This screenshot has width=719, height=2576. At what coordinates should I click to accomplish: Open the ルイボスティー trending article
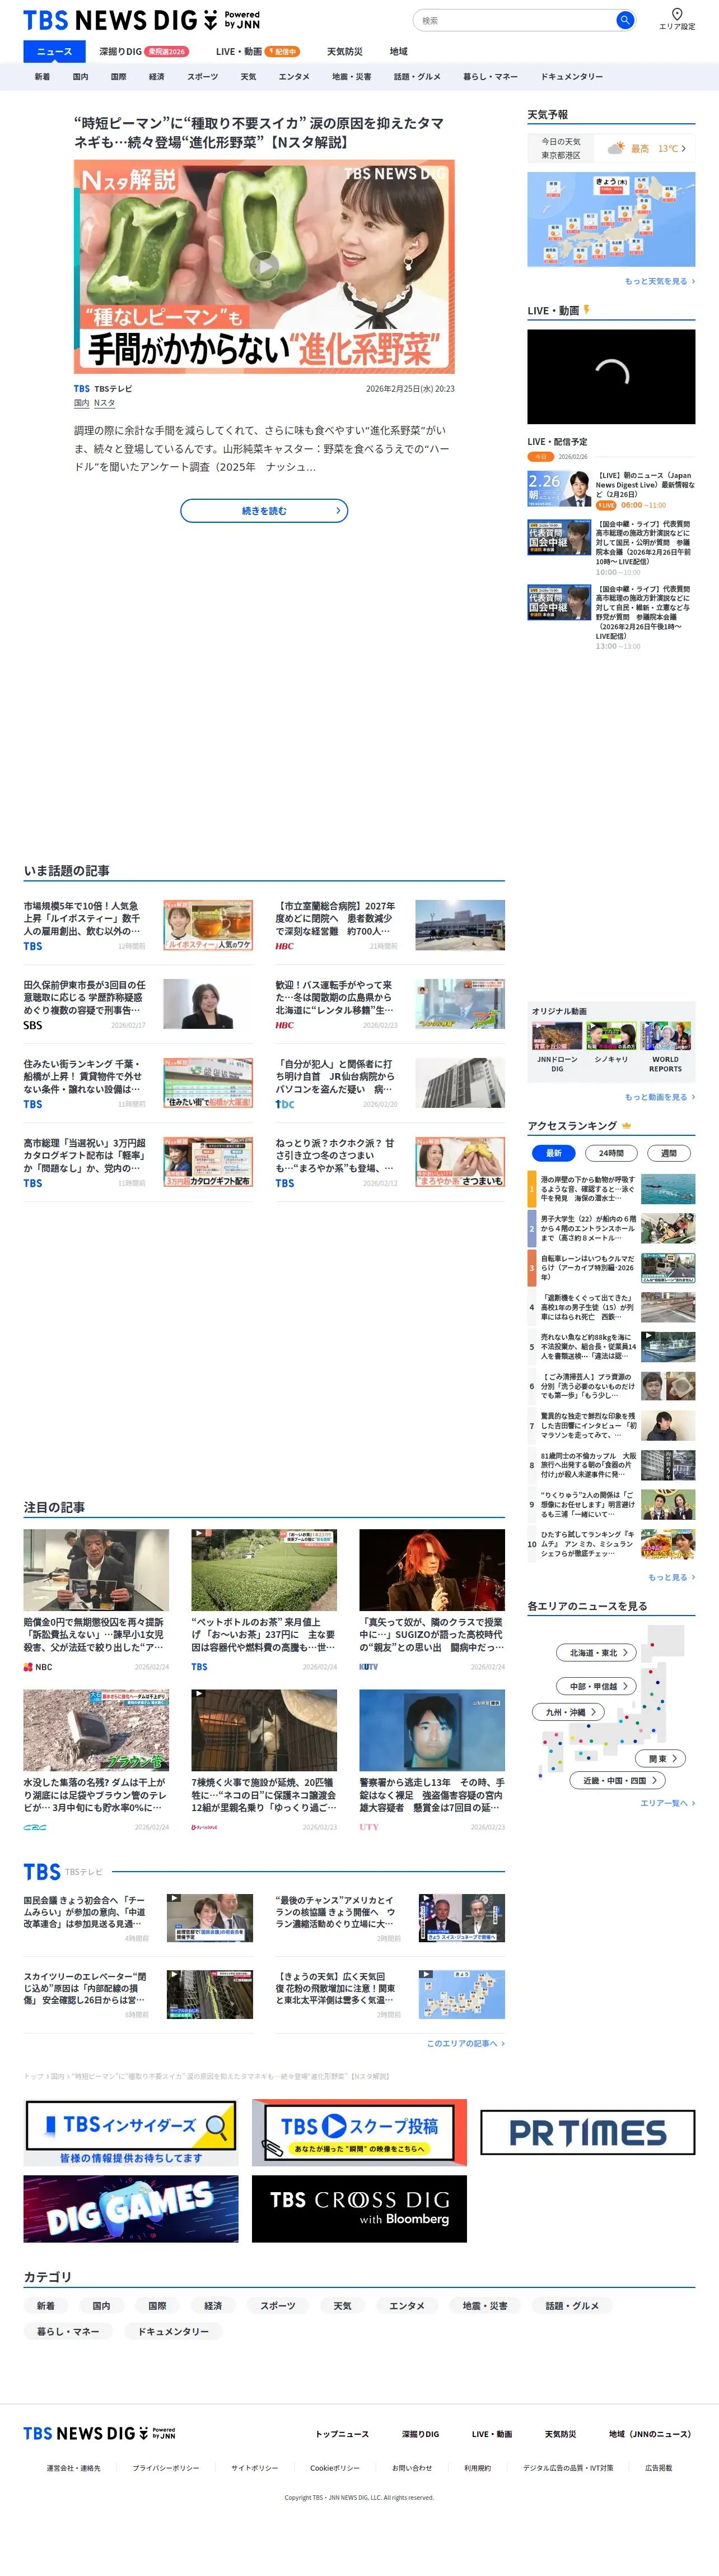[x=138, y=925]
